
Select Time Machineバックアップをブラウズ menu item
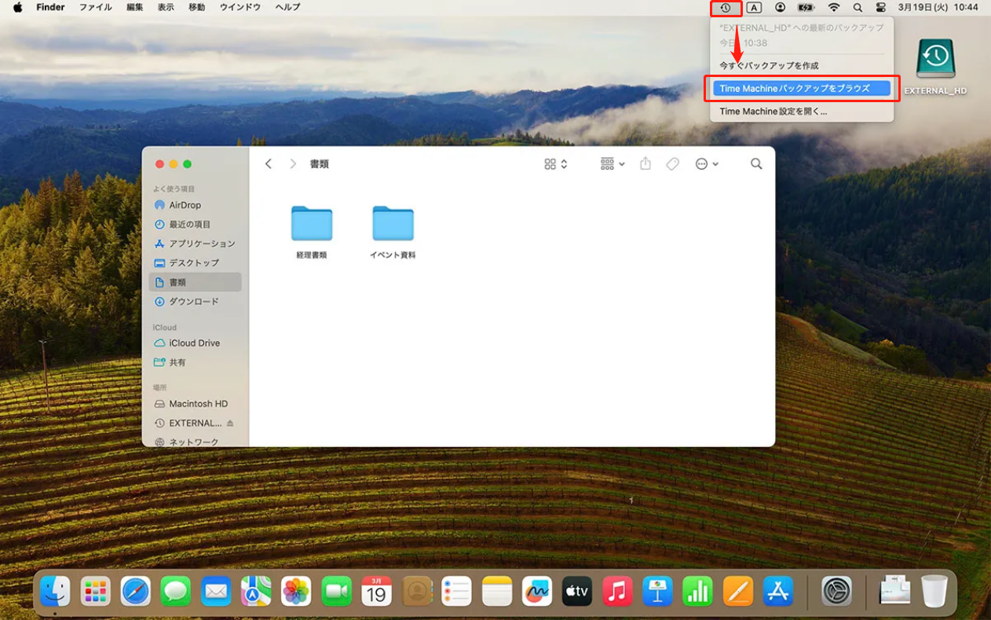(802, 89)
